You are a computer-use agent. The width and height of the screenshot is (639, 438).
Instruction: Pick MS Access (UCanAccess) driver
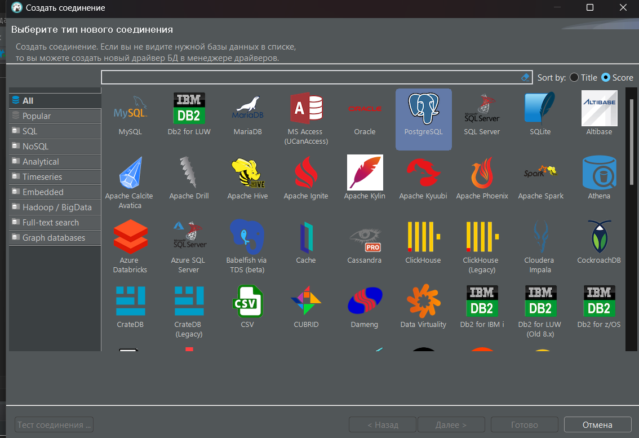[306, 118]
